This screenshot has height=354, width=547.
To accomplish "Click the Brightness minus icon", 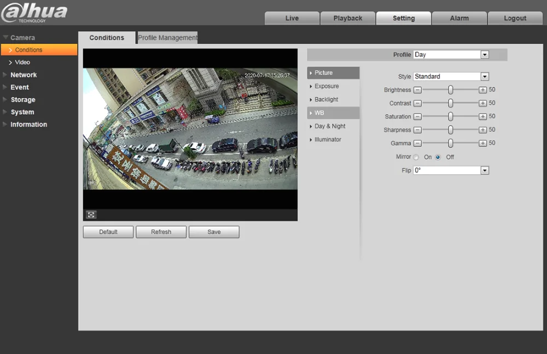I will 417,90.
